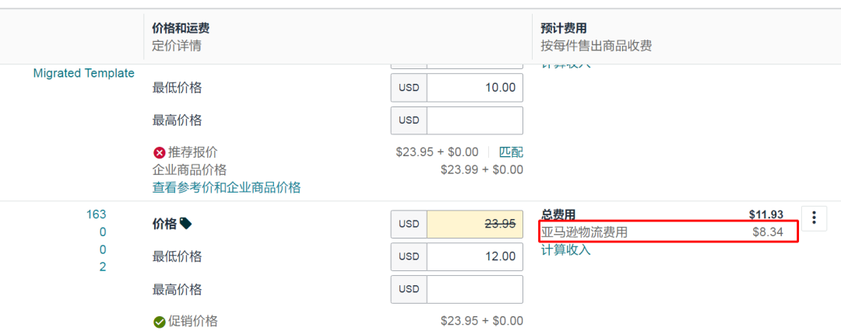
Task: Click the 总费用 $11.93 total line
Action: point(662,214)
